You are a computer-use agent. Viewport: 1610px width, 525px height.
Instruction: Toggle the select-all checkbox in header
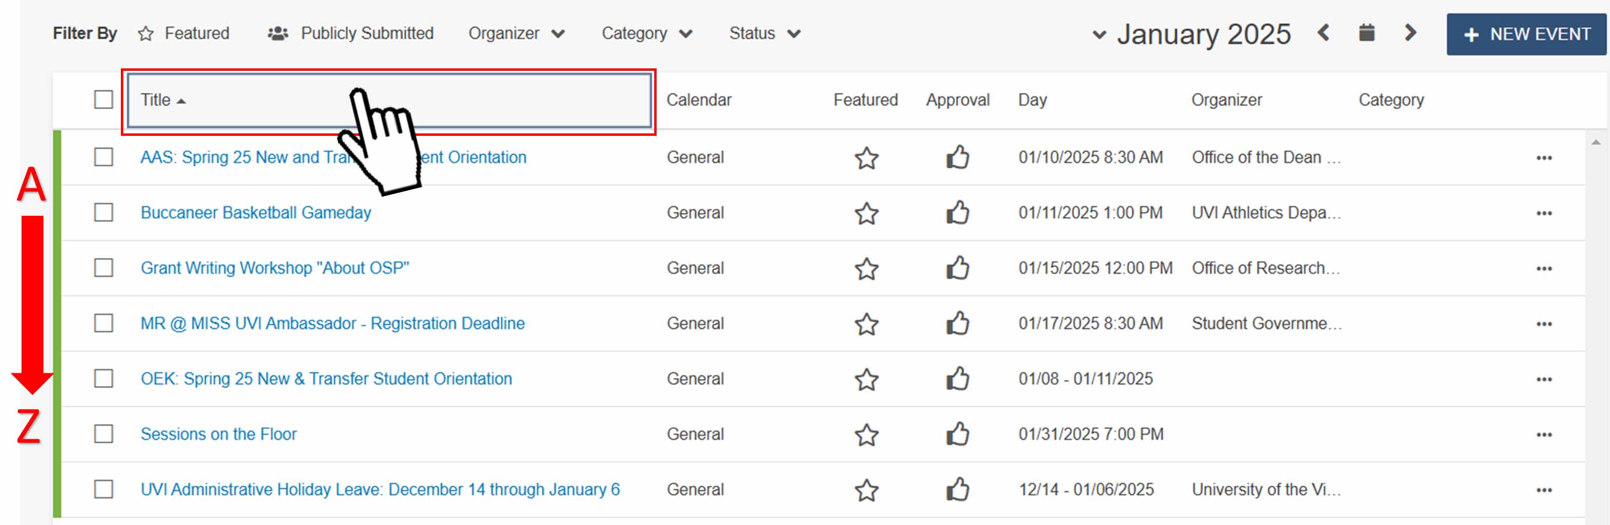tap(103, 99)
